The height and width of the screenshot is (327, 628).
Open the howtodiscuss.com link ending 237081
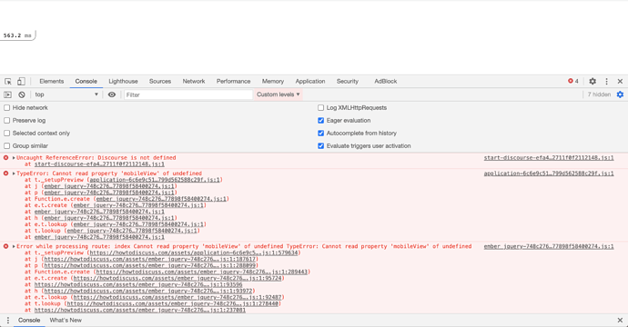(140, 311)
